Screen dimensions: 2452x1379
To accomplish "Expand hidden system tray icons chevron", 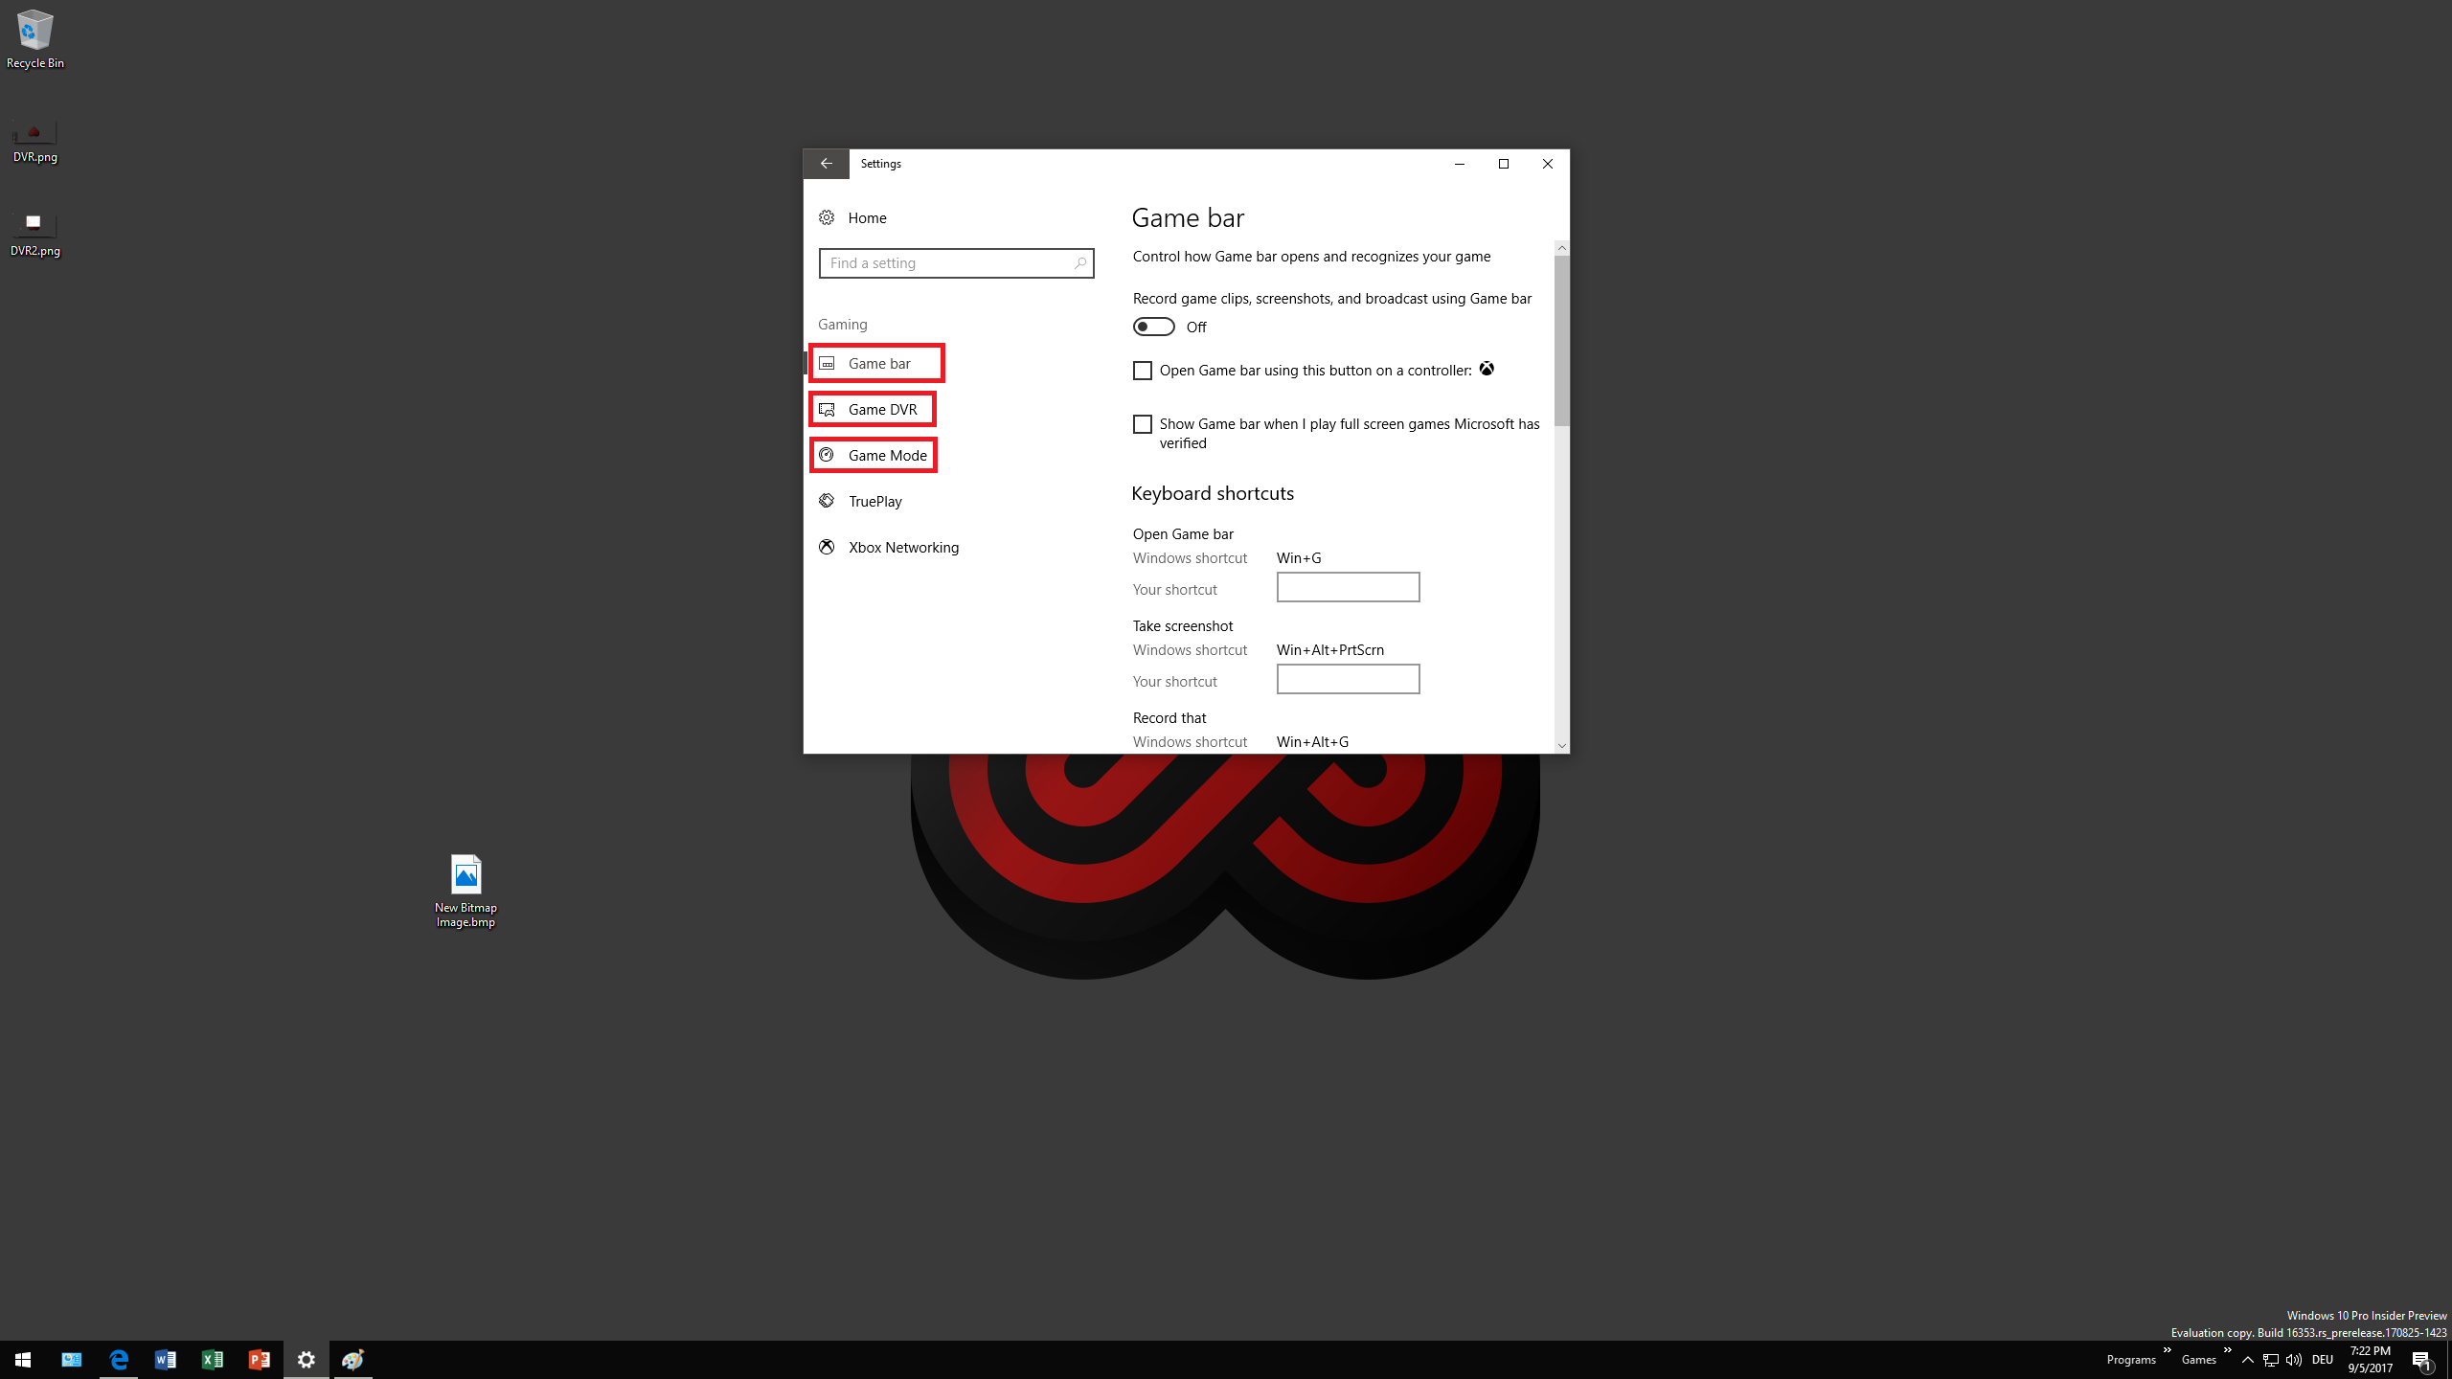I will pos(2247,1360).
